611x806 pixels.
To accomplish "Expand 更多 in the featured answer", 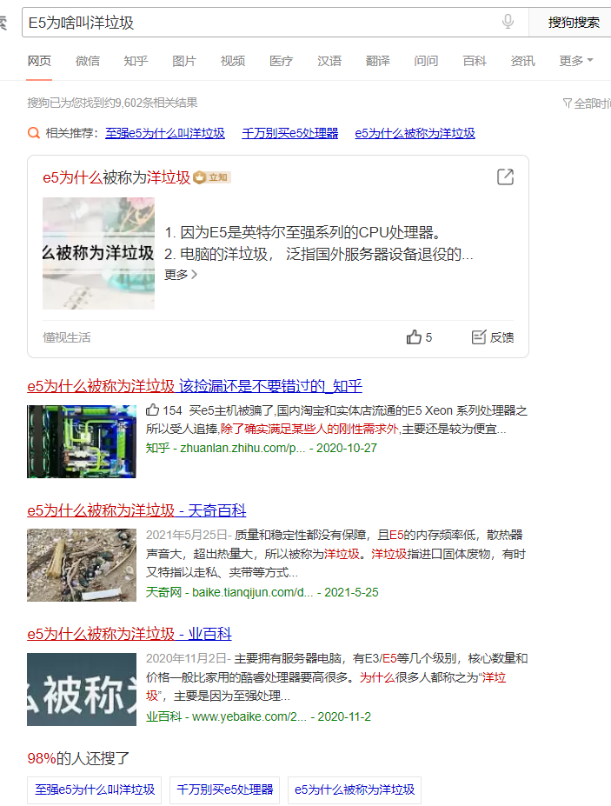I will tap(181, 275).
